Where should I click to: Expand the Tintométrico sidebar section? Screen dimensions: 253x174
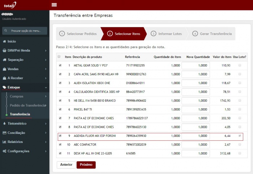[x=46, y=123]
